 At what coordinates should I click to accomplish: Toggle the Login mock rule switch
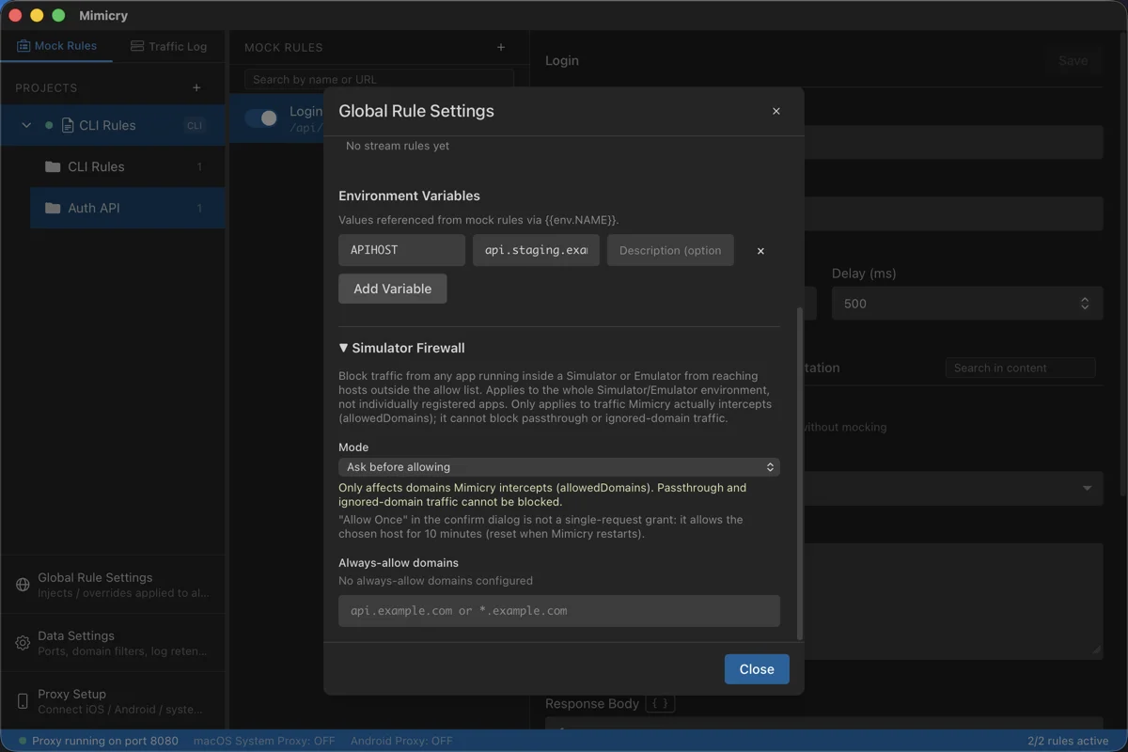pos(261,118)
